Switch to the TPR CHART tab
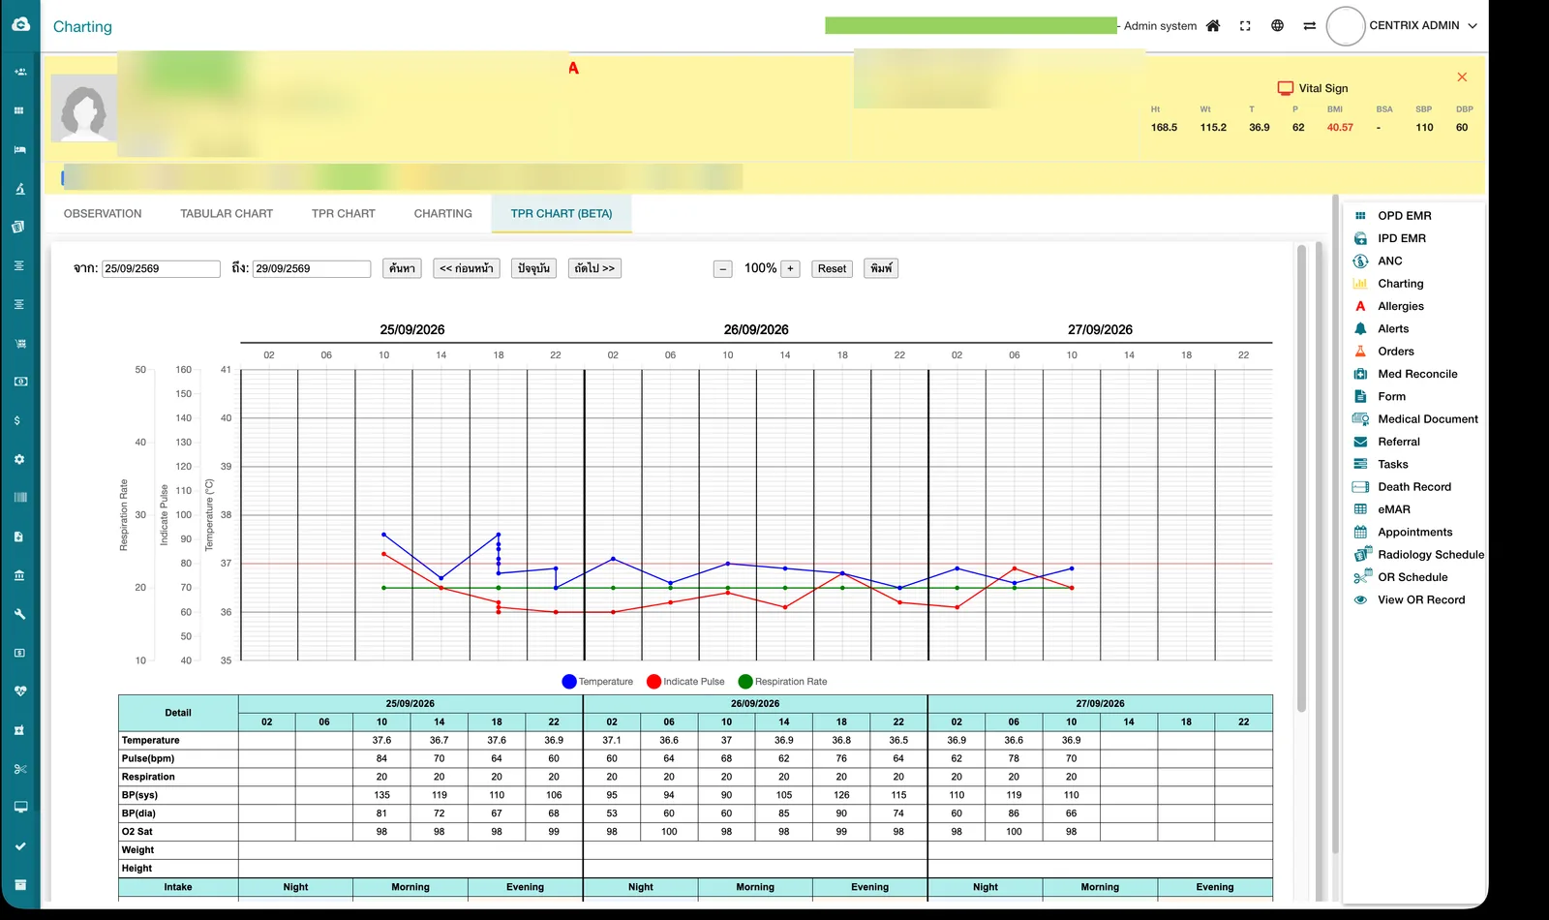Viewport: 1549px width, 920px height. tap(344, 214)
